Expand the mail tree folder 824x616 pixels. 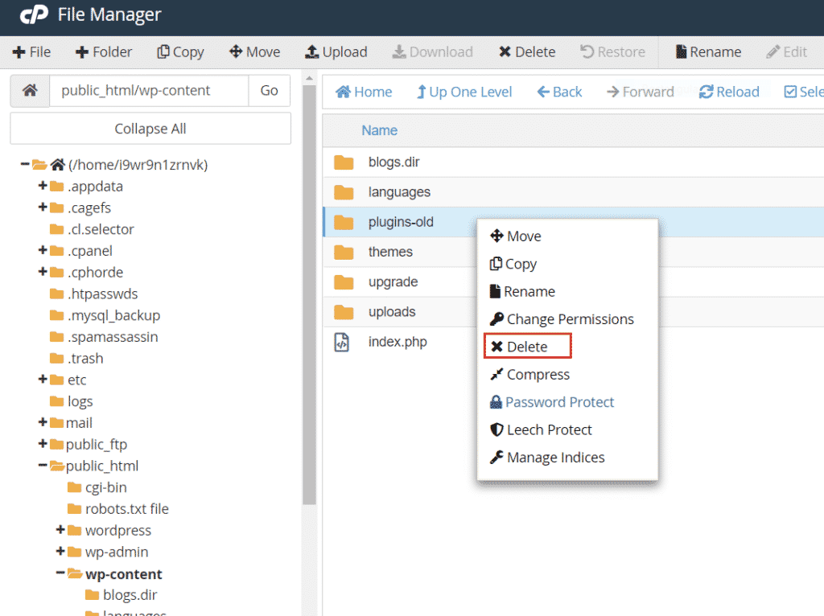43,422
